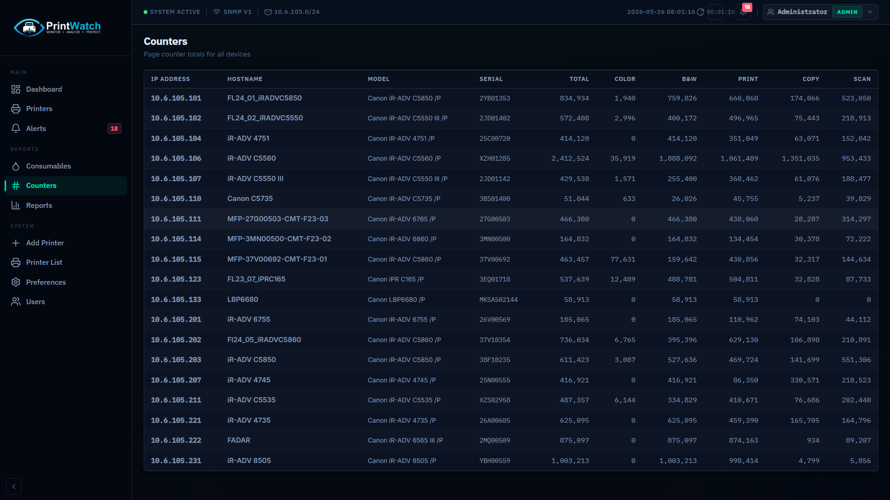Open the Alerts page
The width and height of the screenshot is (890, 500).
[x=65, y=129]
